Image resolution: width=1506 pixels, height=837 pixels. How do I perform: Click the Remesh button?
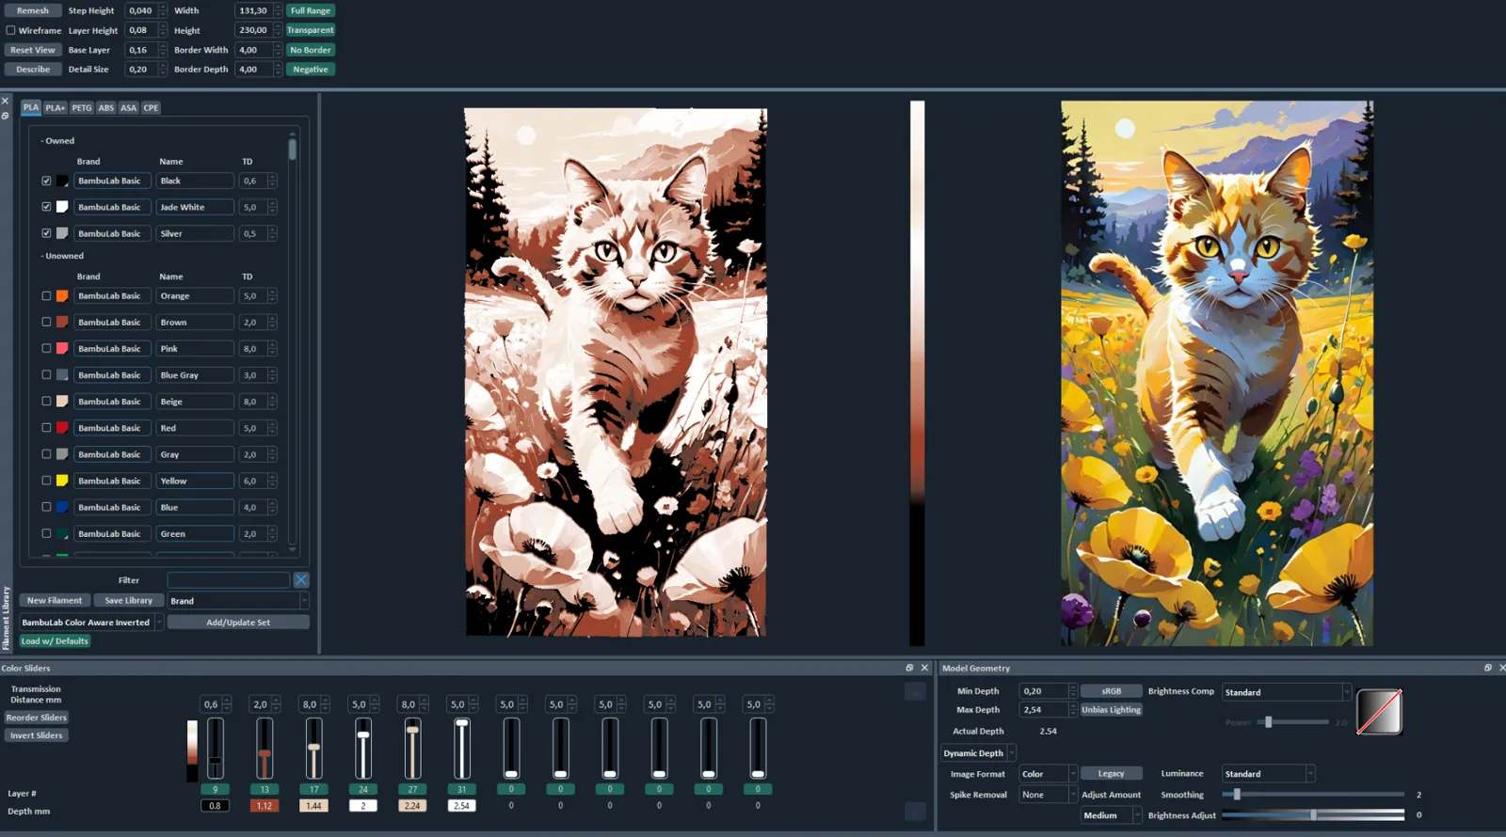tap(33, 10)
